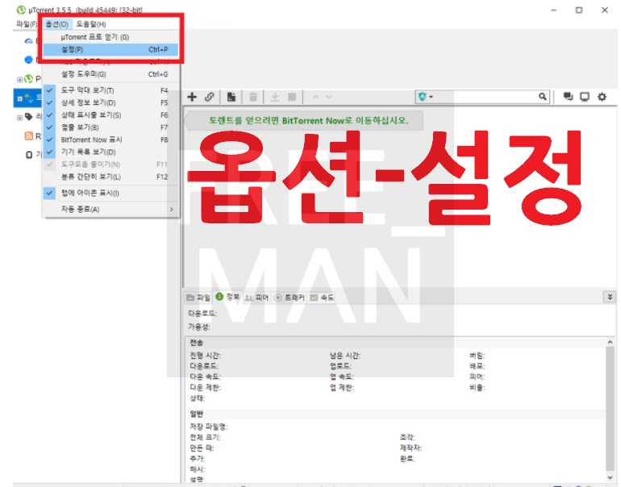Image resolution: width=621 pixels, height=487 pixels.
Task: Toggle 도구 막대 보기 (F4) menu option
Action: [111, 90]
